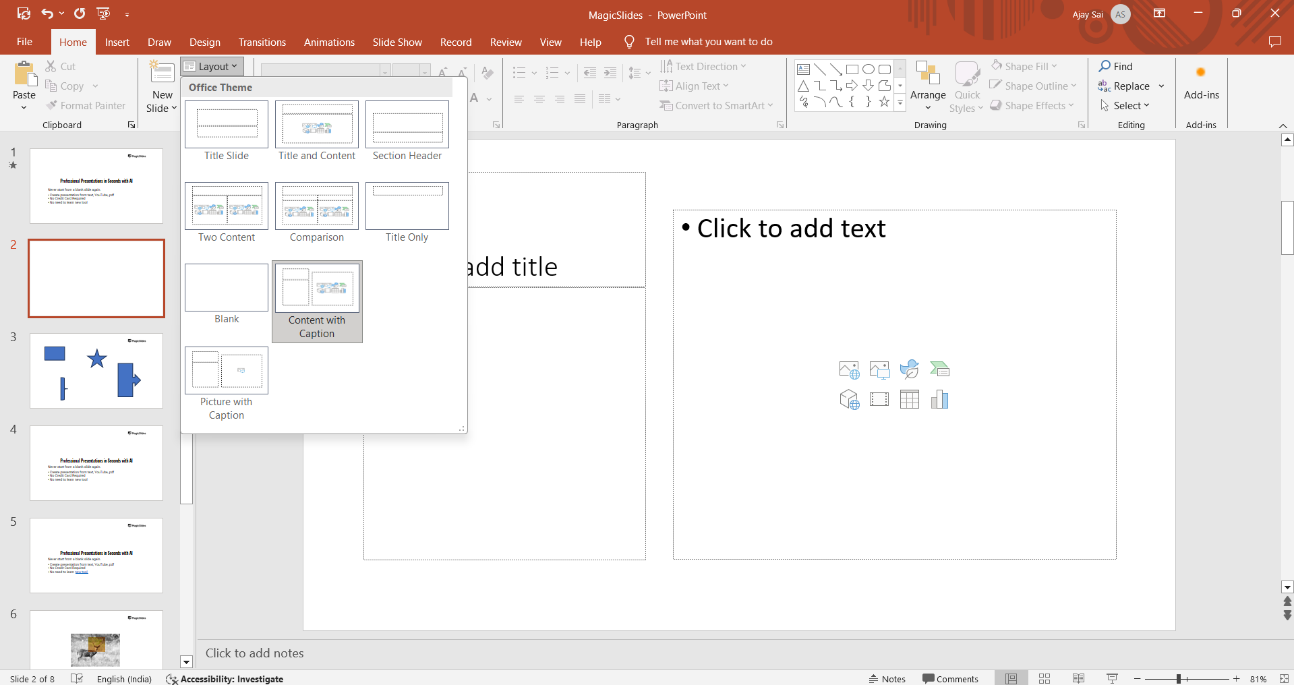Screen dimensions: 1294x685
Task: Toggle the Notes pane in status bar
Action: [x=887, y=678]
